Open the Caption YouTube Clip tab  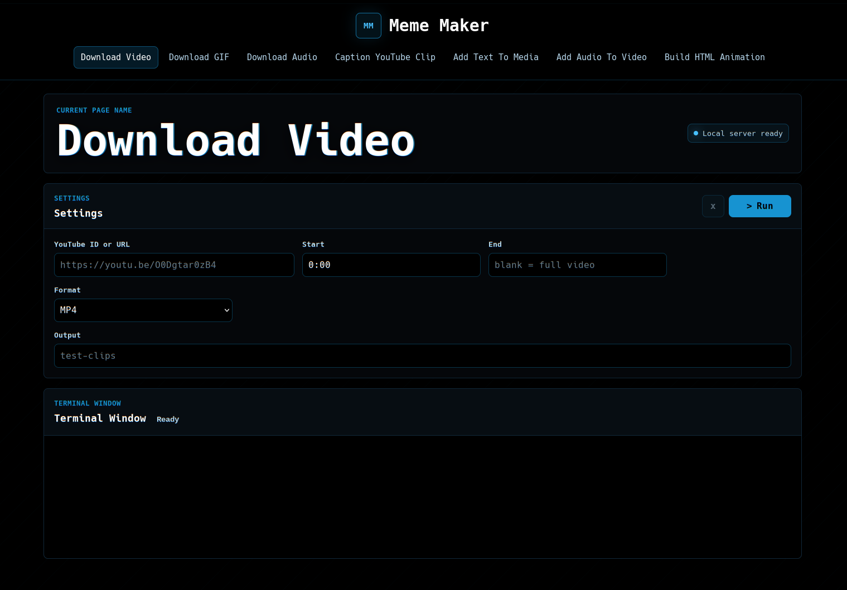click(x=385, y=57)
